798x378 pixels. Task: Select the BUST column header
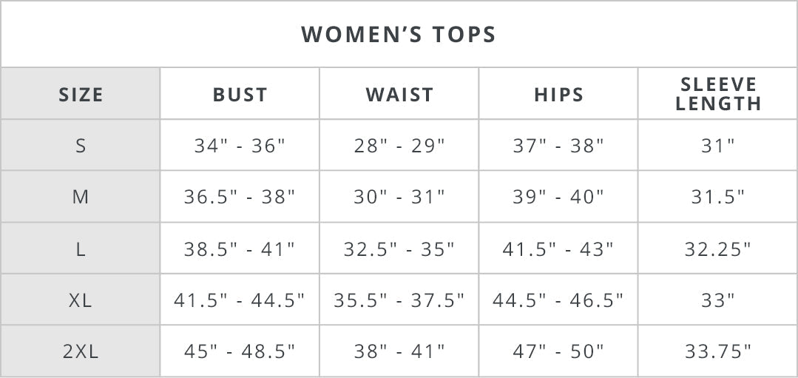[x=240, y=95]
